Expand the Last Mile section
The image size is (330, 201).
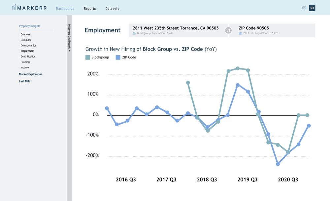[x=25, y=81]
